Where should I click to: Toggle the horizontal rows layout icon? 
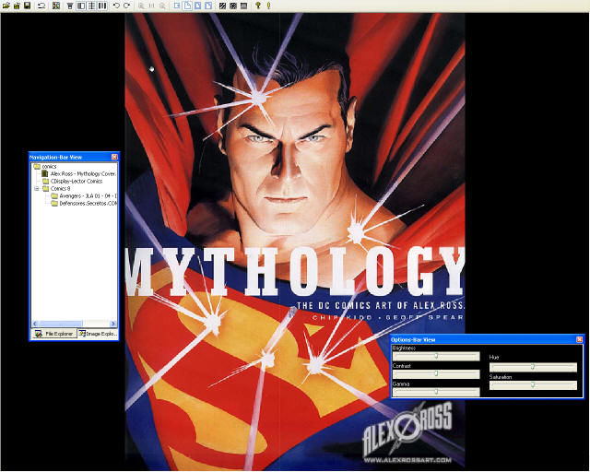(x=91, y=6)
